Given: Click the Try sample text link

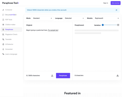Looking at the screenshot, I should [53, 30].
